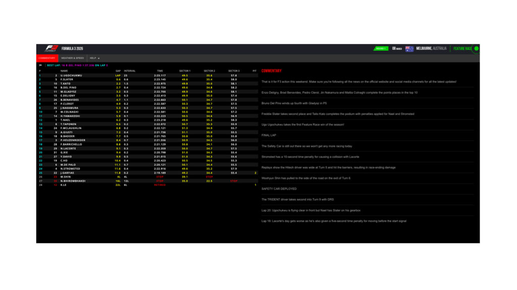Select the Y.David row
The width and height of the screenshot is (517, 290).
tap(147, 157)
